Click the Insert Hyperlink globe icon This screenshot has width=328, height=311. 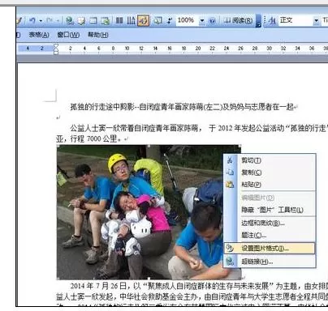click(70, 20)
